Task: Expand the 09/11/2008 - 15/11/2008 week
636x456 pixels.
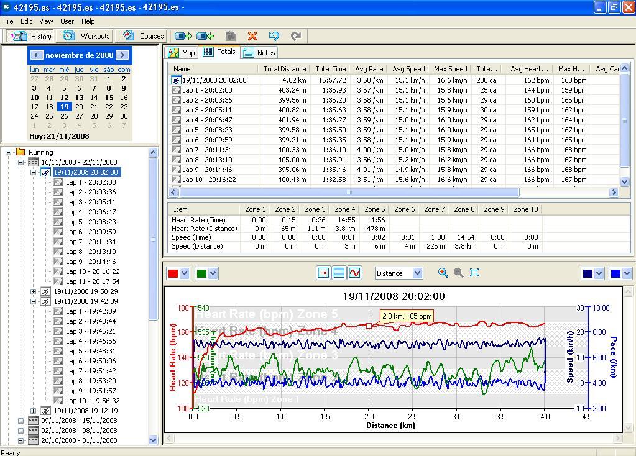Action: tap(21, 421)
